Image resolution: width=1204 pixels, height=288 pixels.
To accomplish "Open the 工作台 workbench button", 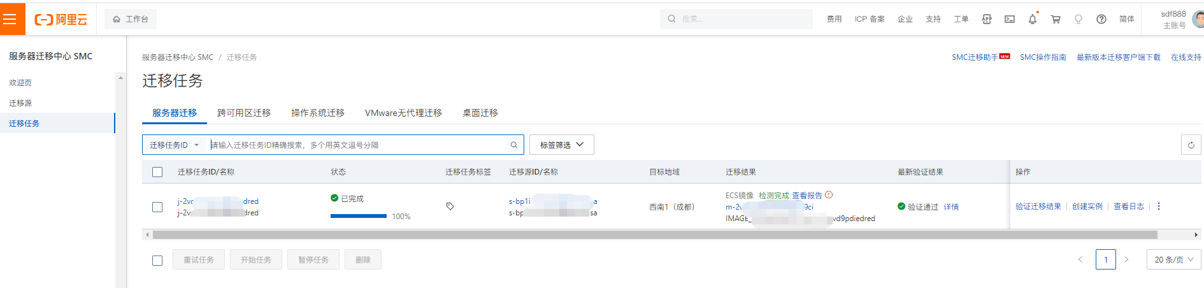I will (x=131, y=19).
